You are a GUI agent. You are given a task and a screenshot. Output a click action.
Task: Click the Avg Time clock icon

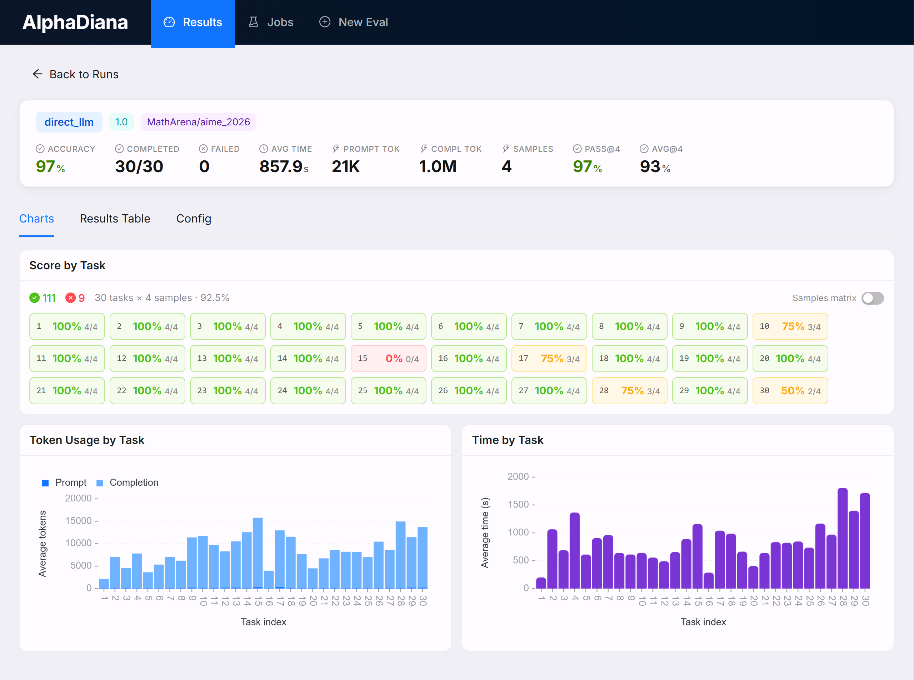point(264,149)
